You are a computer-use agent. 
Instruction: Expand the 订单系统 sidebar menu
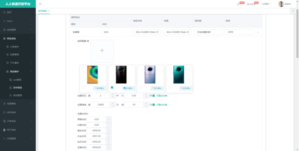32,121
